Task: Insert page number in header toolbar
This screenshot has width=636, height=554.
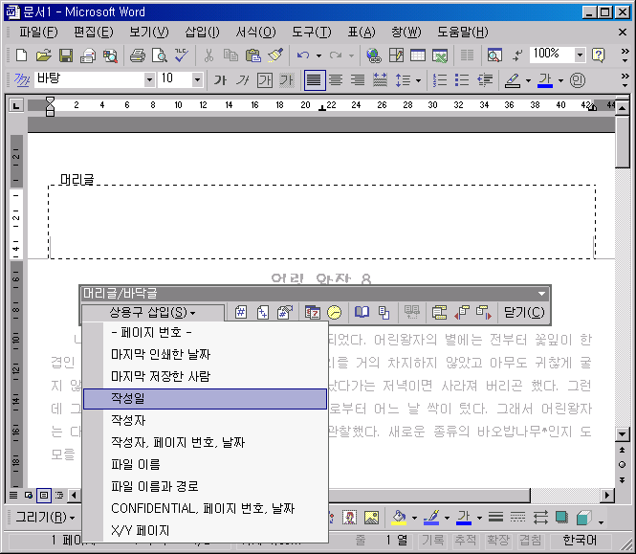Action: point(241,313)
